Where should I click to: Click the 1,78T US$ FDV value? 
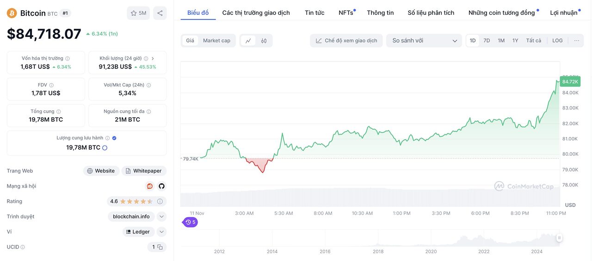point(46,93)
